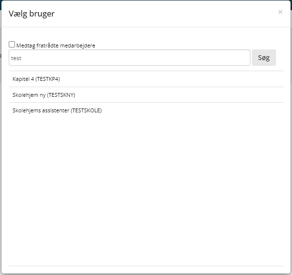Screen dimensions: 292x275
Task: Select user Kapitel 4 (TESTKP4)
Action: pos(36,79)
